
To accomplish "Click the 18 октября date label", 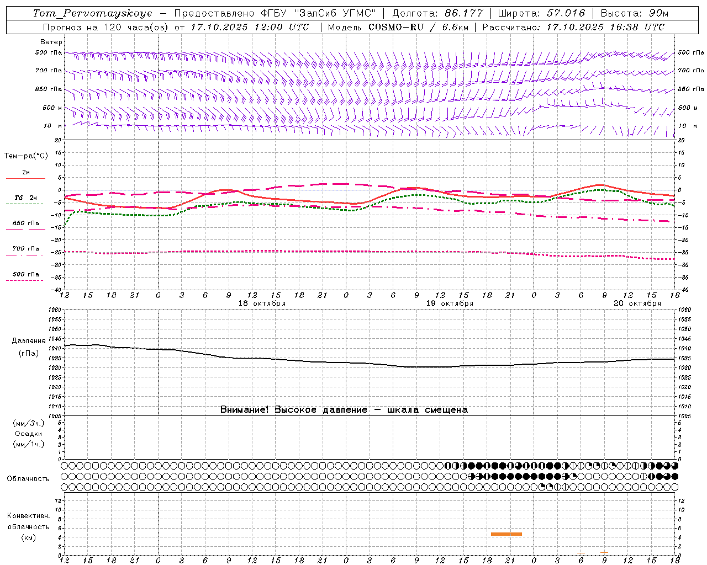I will point(262,303).
